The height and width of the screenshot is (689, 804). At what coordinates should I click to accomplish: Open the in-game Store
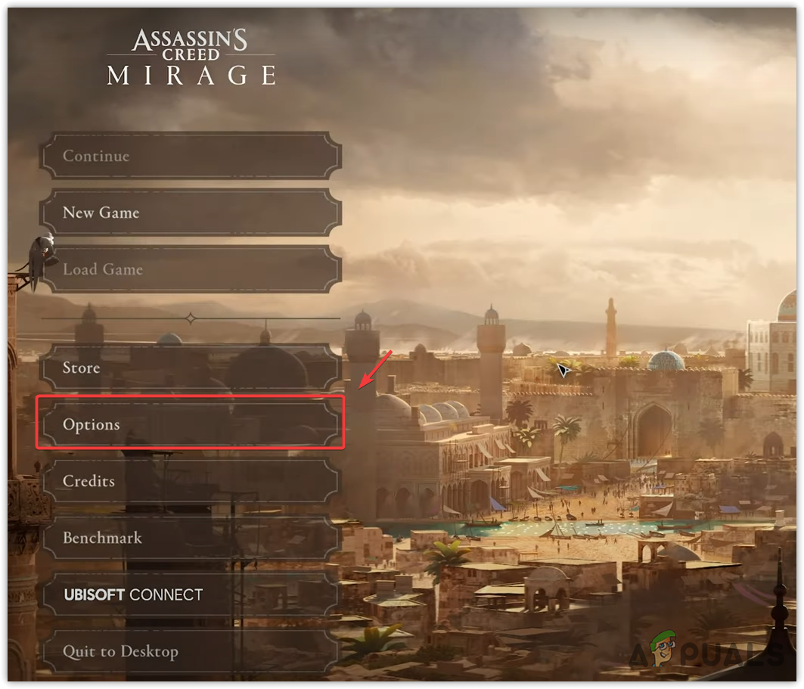click(x=191, y=368)
